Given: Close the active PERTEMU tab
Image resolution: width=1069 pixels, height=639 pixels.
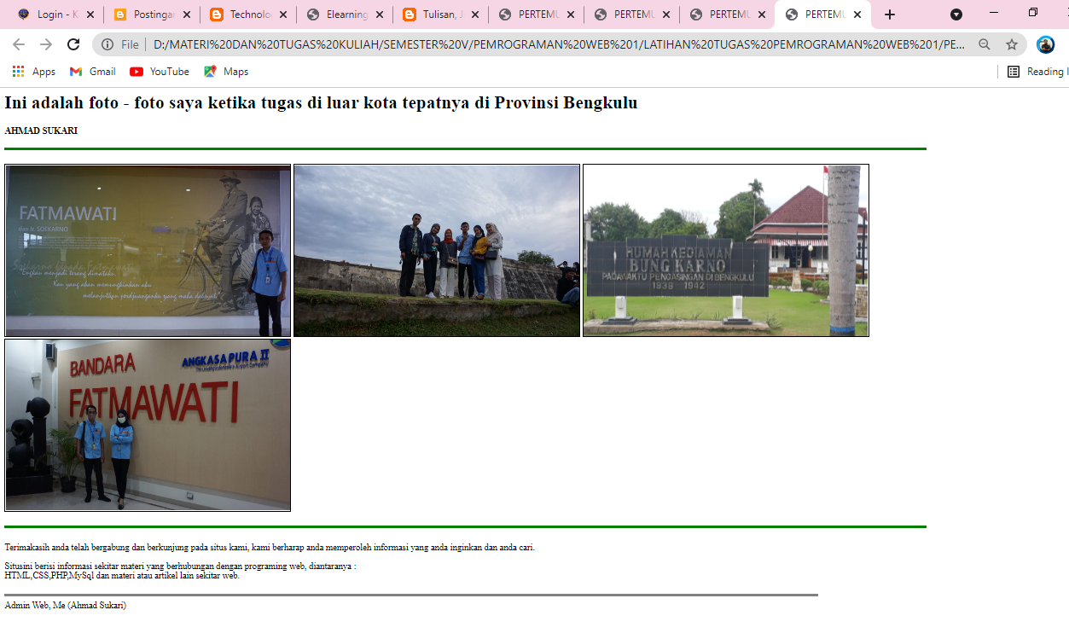Looking at the screenshot, I should 857,15.
